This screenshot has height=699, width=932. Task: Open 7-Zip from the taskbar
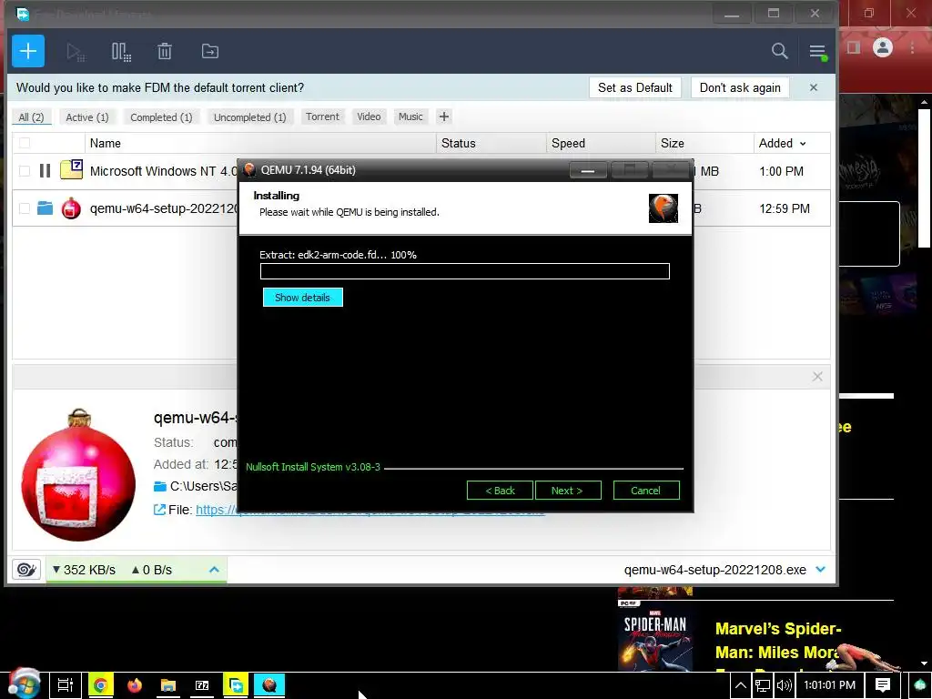[x=202, y=685]
